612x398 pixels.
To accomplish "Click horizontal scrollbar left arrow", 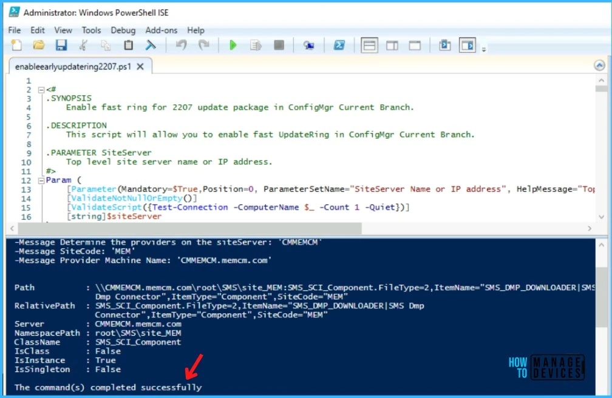I will click(12, 228).
